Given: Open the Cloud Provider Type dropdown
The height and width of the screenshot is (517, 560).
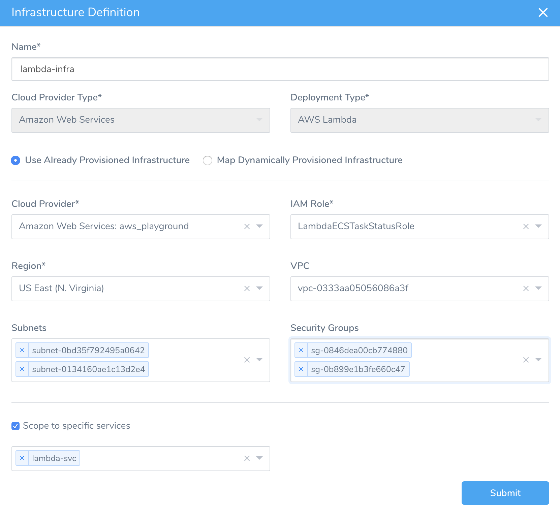Looking at the screenshot, I should (x=141, y=120).
